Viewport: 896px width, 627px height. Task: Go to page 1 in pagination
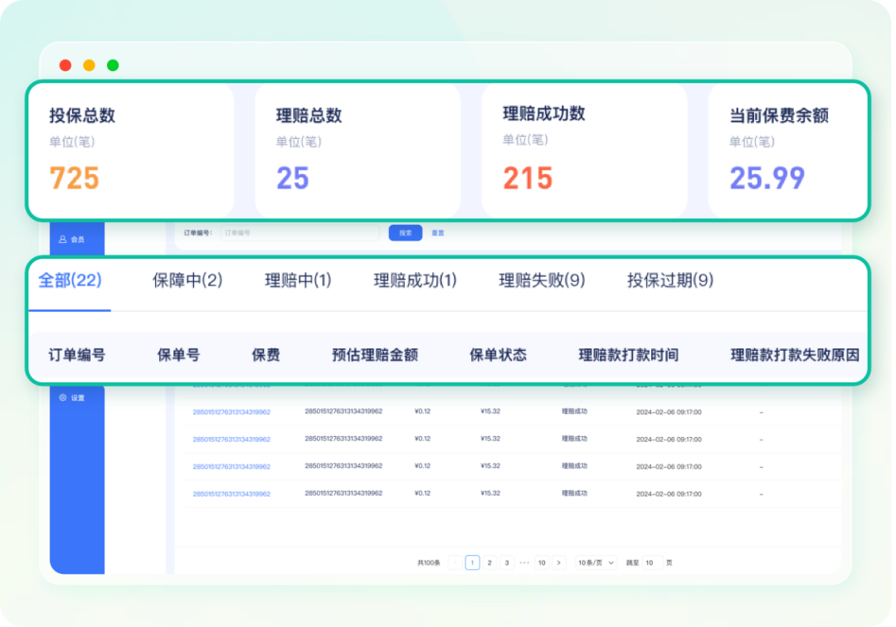[x=473, y=562]
